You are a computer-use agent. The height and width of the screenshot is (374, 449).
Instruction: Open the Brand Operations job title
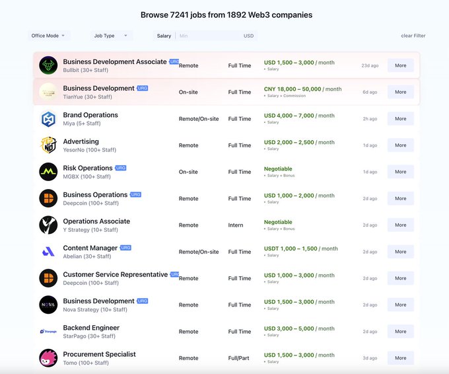click(90, 115)
